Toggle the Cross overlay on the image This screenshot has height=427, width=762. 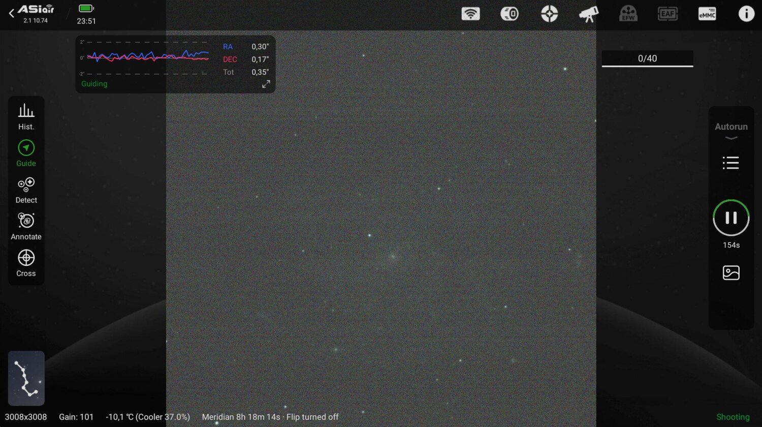click(x=26, y=262)
